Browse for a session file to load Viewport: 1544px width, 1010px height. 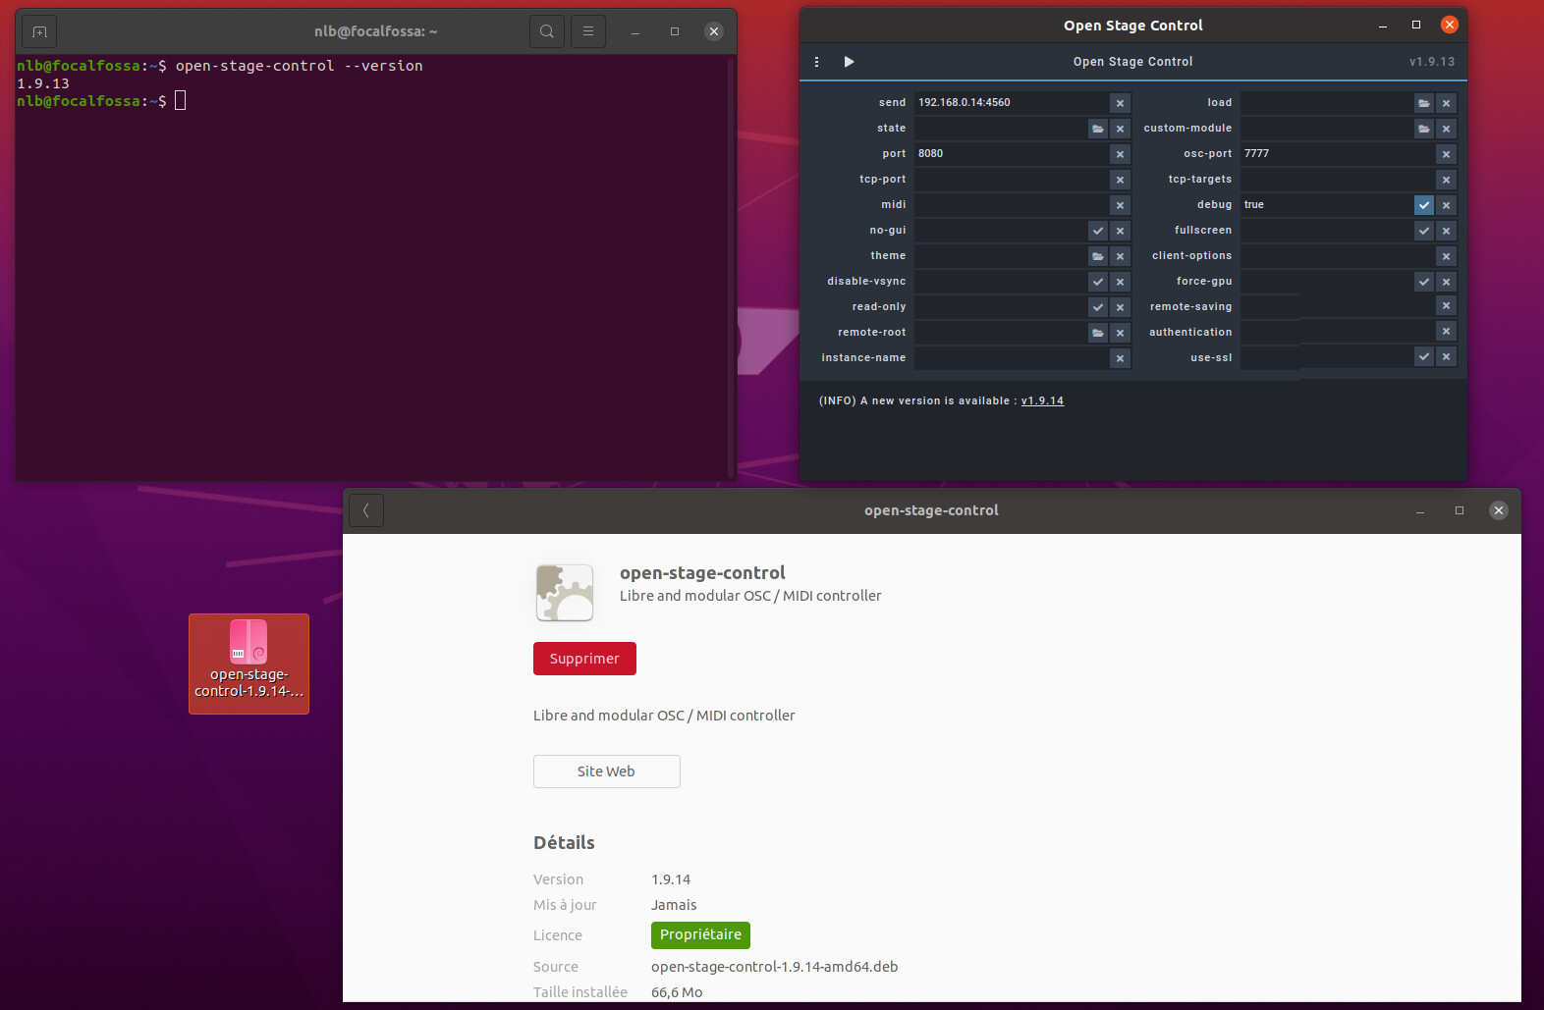point(1424,103)
